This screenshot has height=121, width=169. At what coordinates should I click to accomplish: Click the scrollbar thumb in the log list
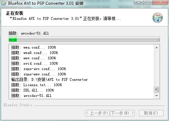click(157, 89)
